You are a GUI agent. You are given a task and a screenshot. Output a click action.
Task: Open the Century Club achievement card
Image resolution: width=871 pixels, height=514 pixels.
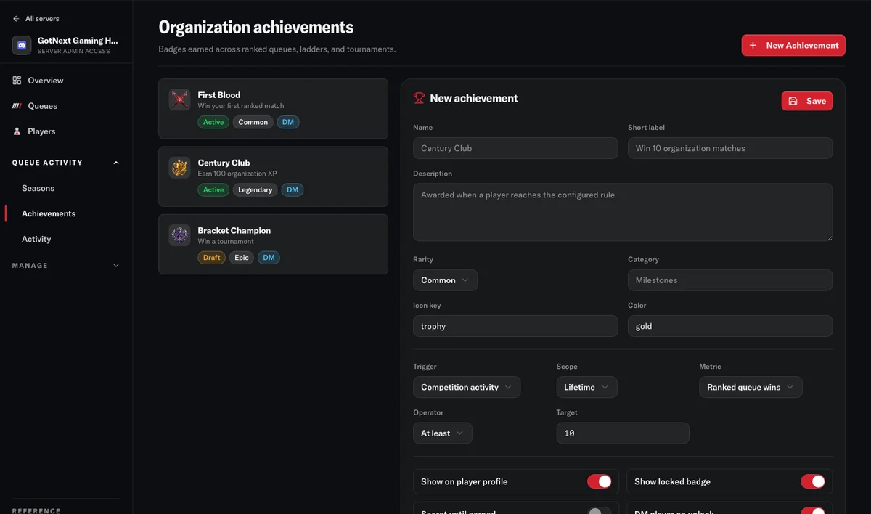[x=273, y=176]
